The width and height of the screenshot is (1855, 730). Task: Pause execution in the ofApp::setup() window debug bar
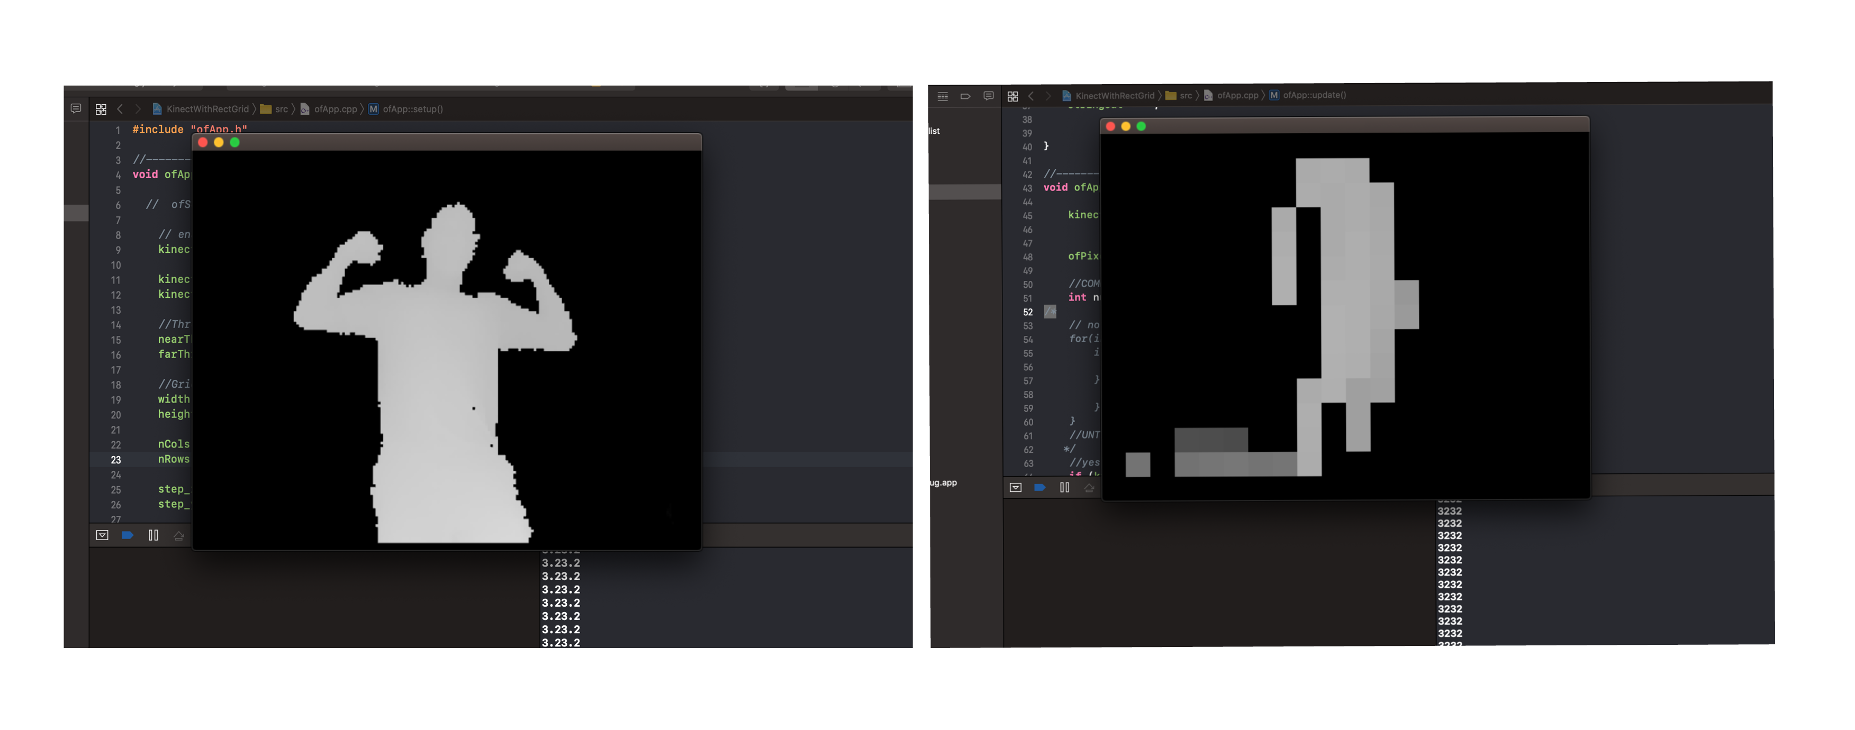[x=153, y=535]
